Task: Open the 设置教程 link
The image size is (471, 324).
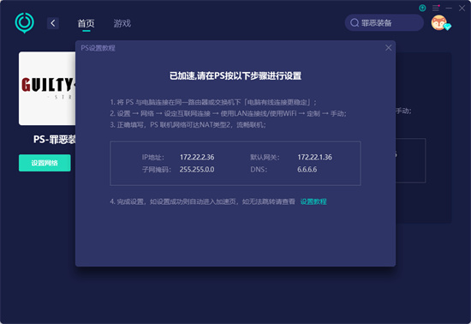Action: pos(313,201)
